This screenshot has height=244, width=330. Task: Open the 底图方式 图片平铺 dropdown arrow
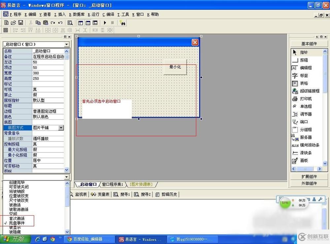tap(61, 128)
